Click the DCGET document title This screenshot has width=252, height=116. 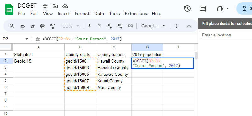27,6
